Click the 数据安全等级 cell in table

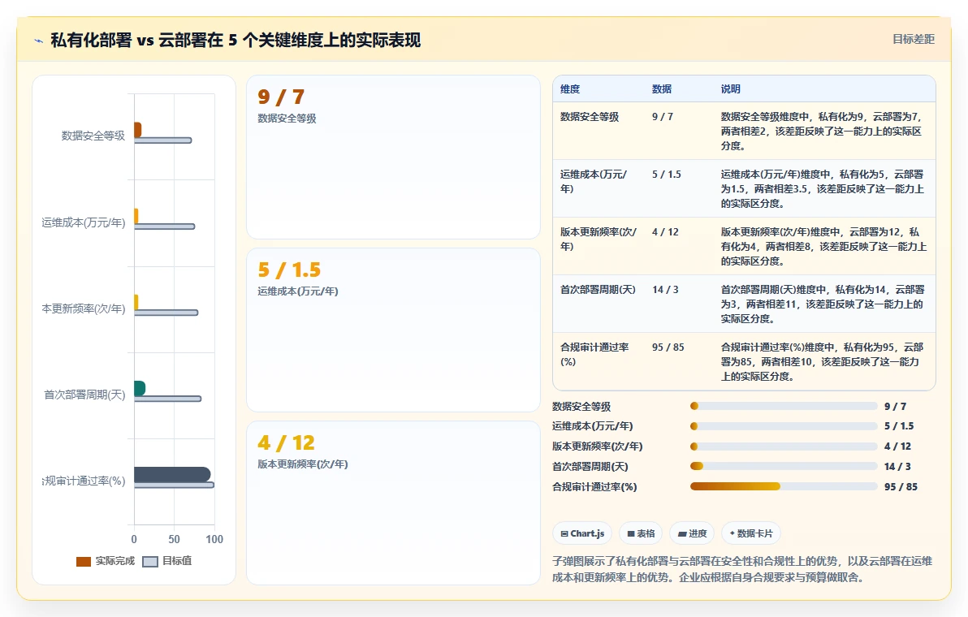(x=589, y=117)
